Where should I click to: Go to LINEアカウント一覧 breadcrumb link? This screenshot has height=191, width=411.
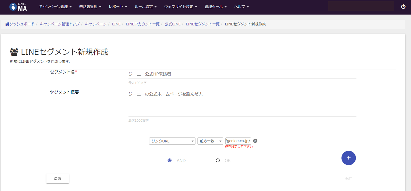pyautogui.click(x=143, y=24)
